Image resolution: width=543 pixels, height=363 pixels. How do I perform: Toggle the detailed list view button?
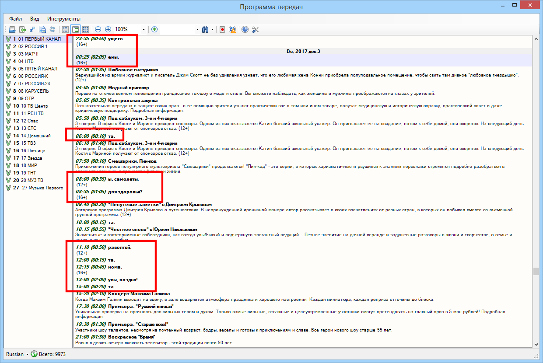76,29
